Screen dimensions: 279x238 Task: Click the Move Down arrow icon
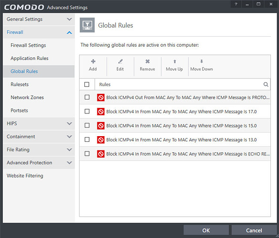click(201, 61)
